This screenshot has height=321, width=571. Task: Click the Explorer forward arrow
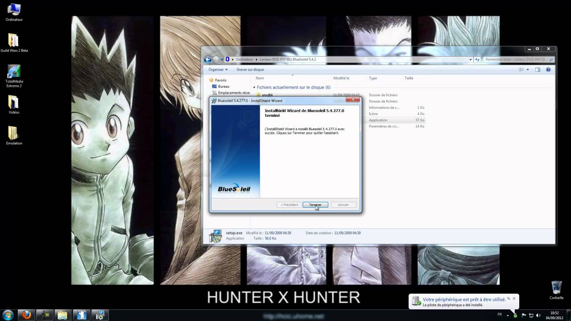click(x=216, y=59)
